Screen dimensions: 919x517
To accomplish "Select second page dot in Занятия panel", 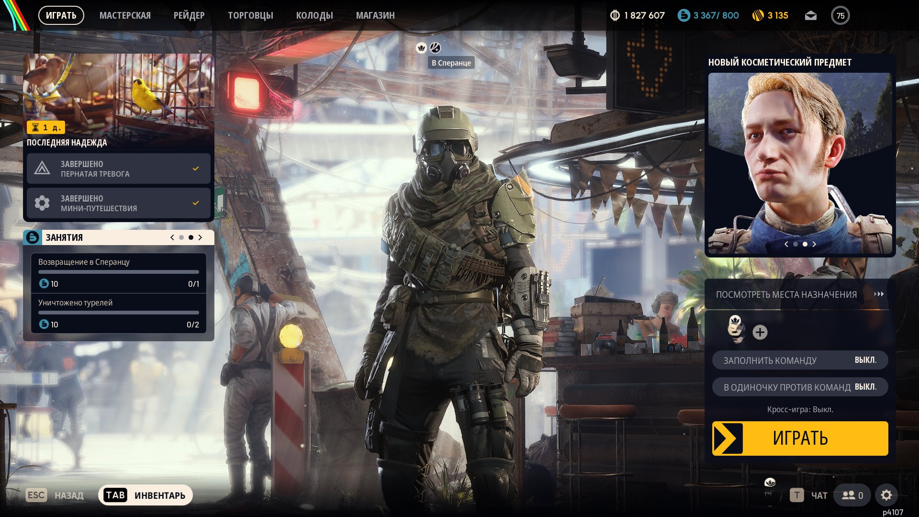I will coord(191,237).
